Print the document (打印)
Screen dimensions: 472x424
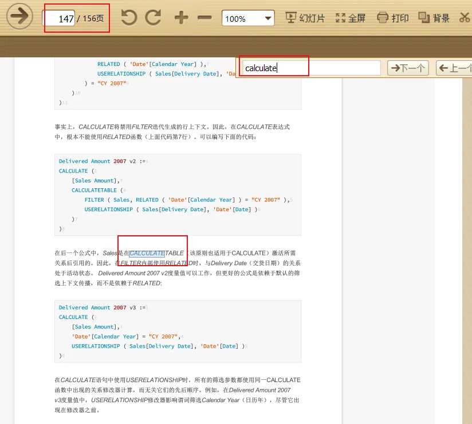(393, 18)
